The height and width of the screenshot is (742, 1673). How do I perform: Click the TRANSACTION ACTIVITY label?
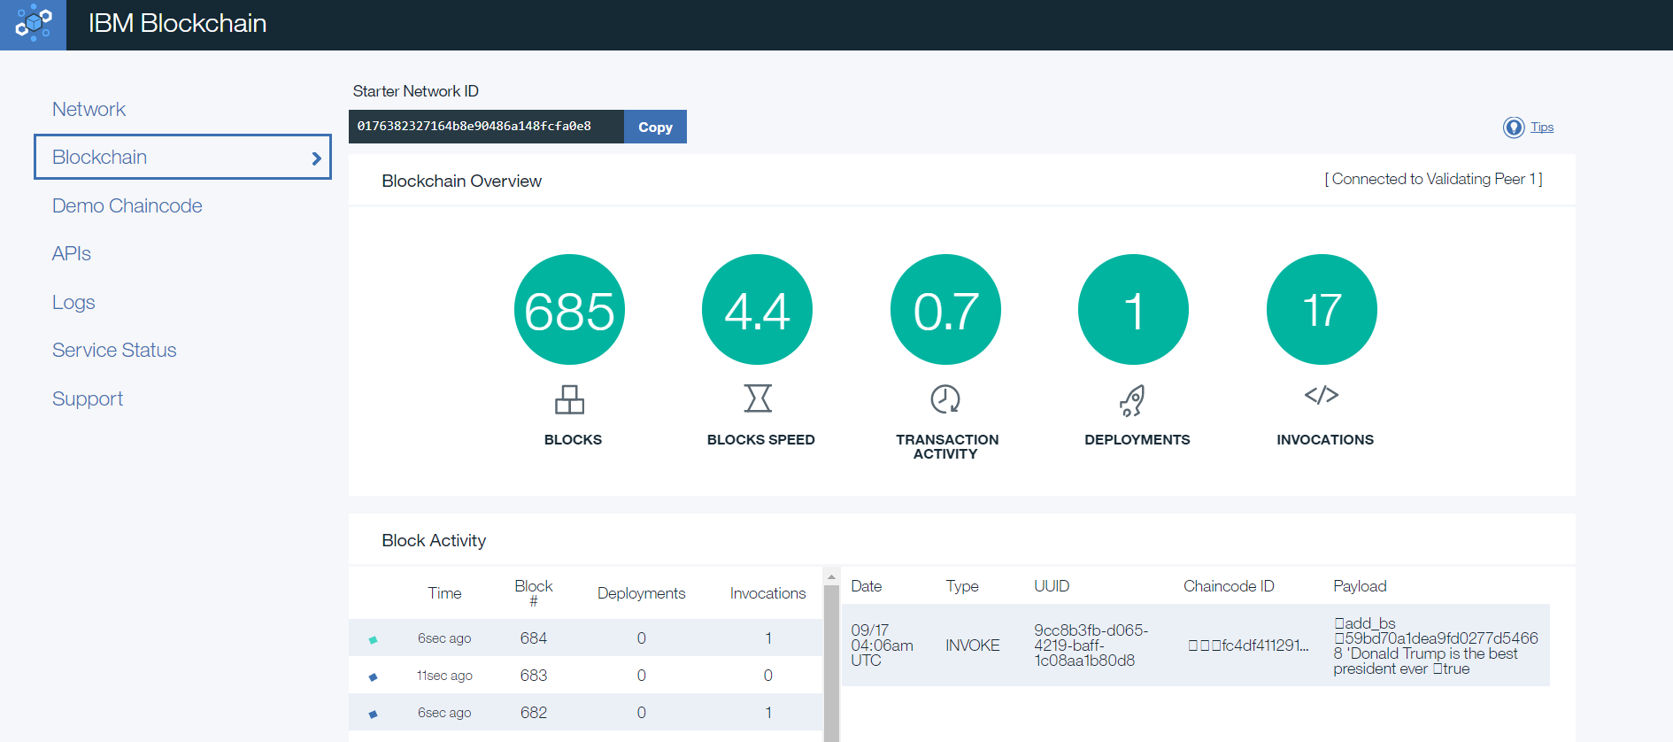(946, 446)
